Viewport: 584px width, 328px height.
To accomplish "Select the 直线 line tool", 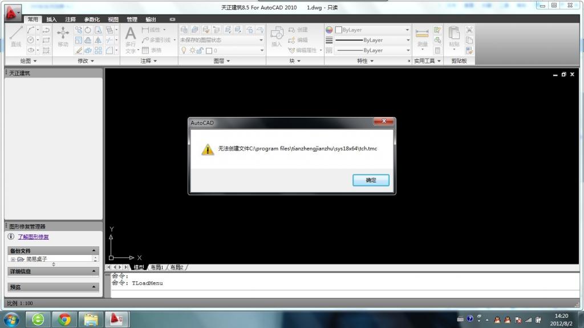I will pyautogui.click(x=15, y=37).
